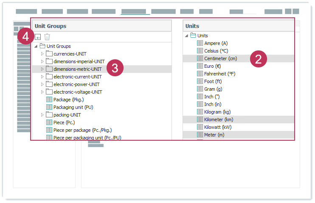
Task: Click Fahrenheit (°F) in Units tree
Action: [219, 74]
